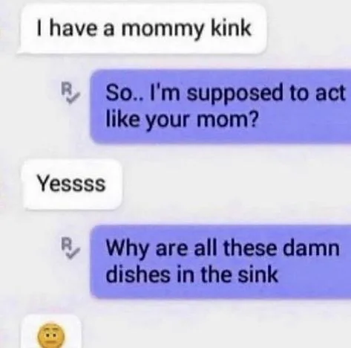Click the word 'kink' in top bubble

231,28
